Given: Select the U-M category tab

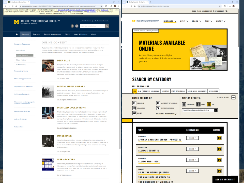Looking at the screenshot, I should (x=140, y=91).
